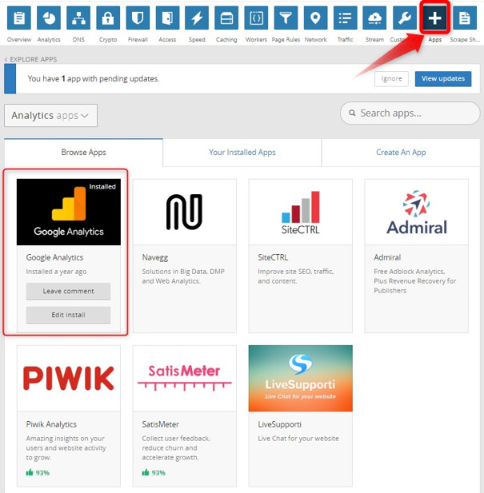Open the Apps plus icon
Viewport: 484px width, 493px height.
434,18
